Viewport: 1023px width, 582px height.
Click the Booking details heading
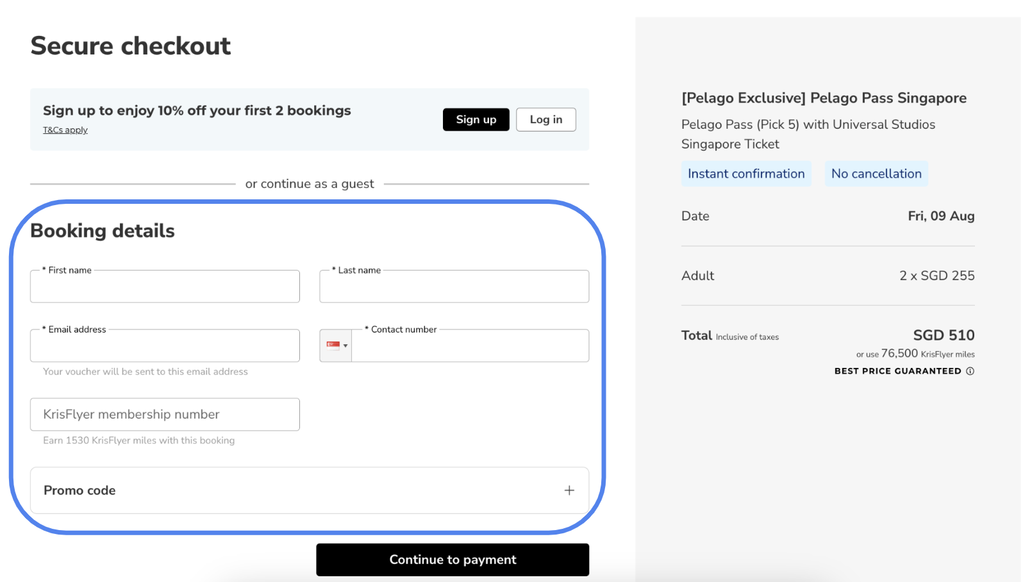103,231
